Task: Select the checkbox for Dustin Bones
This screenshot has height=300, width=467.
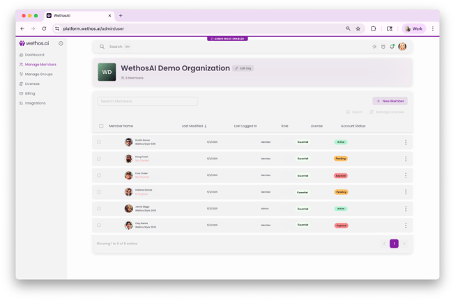Action: (x=99, y=142)
